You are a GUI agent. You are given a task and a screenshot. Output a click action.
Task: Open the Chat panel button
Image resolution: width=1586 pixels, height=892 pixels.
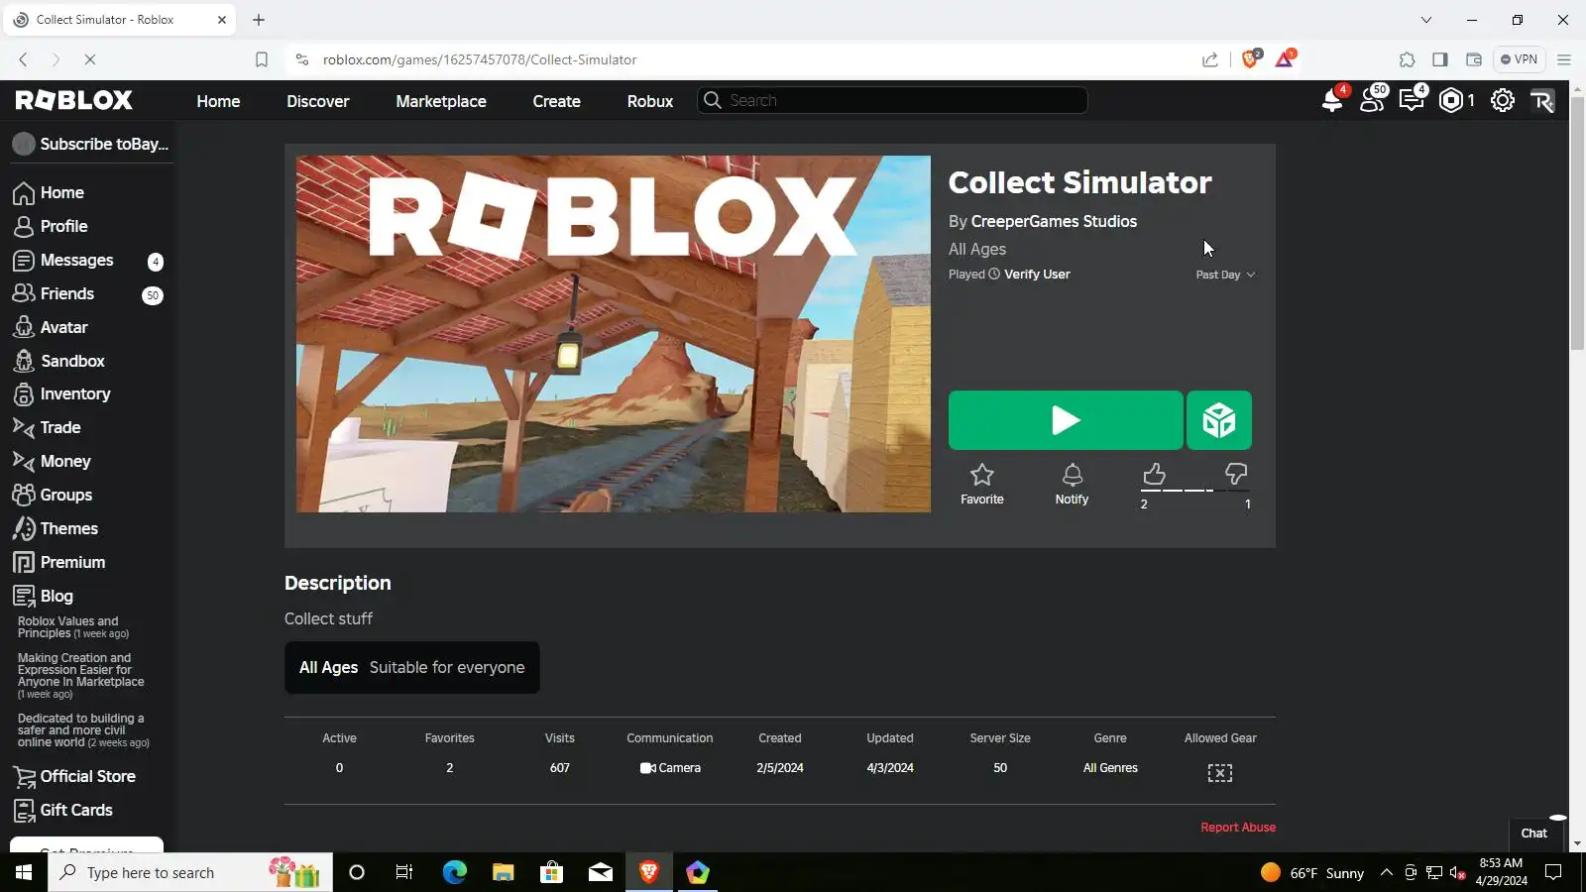pyautogui.click(x=1534, y=834)
